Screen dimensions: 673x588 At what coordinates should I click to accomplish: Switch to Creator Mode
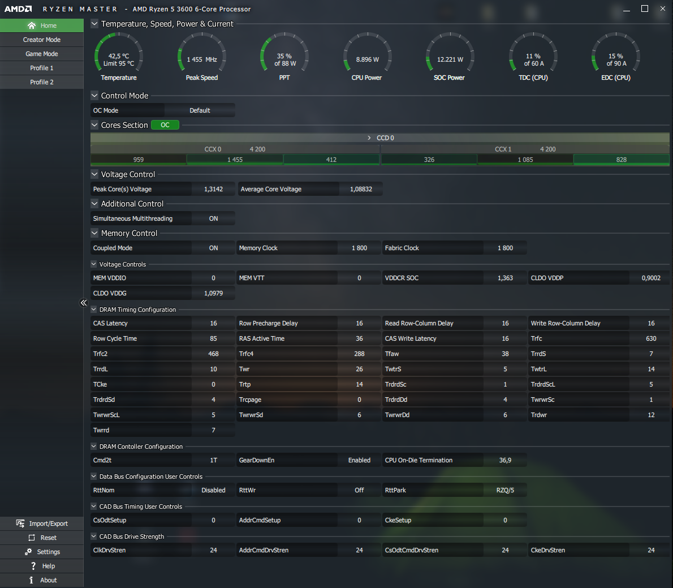click(x=42, y=40)
